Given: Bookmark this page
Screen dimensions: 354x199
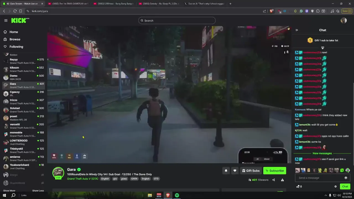Looking at the screenshot, I should (21, 11).
